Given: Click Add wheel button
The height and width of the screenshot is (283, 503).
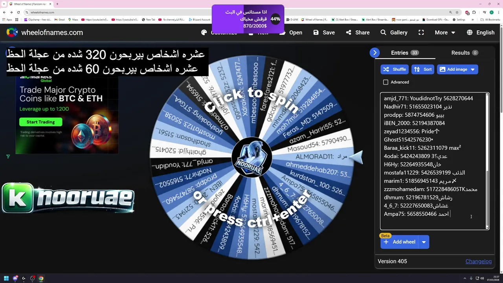Looking at the screenshot, I should (x=400, y=242).
